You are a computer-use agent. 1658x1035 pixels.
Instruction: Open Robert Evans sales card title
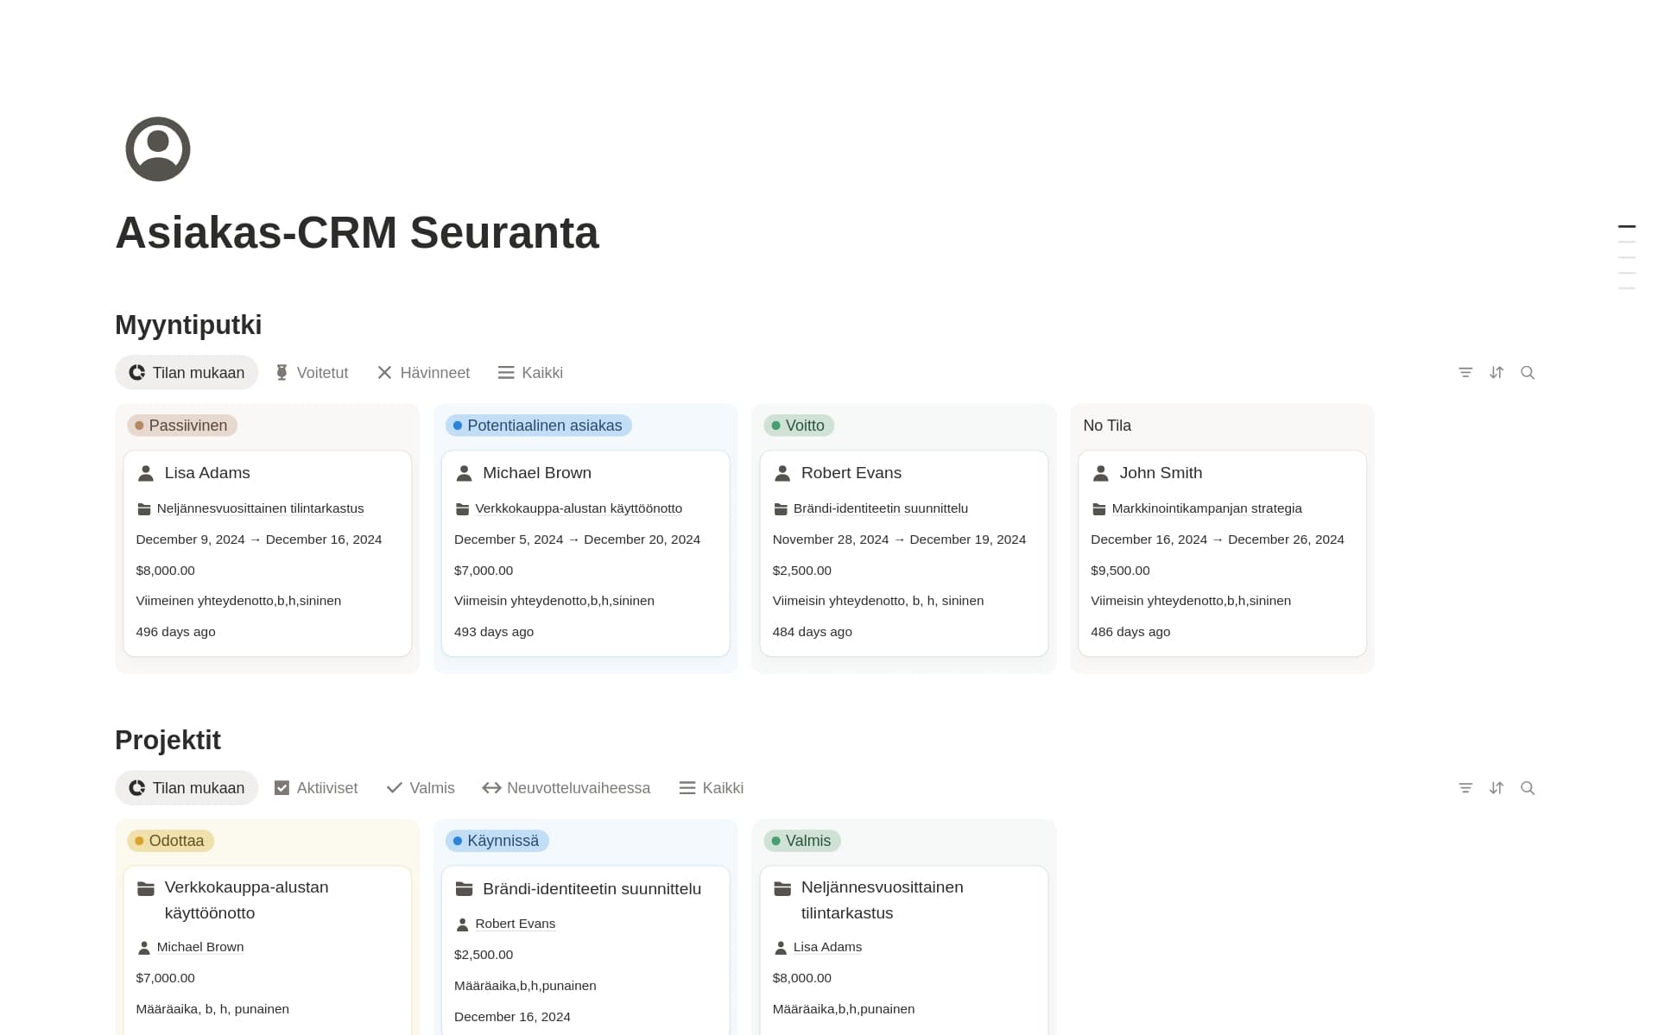(851, 473)
